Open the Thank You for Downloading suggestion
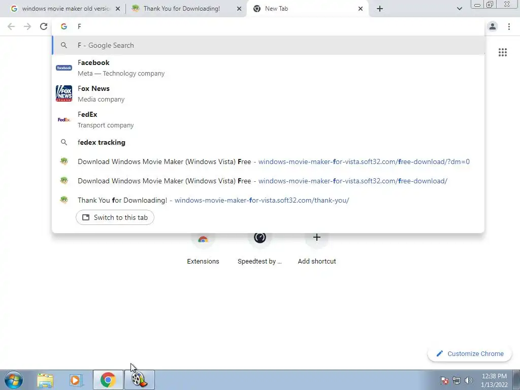 click(x=268, y=200)
